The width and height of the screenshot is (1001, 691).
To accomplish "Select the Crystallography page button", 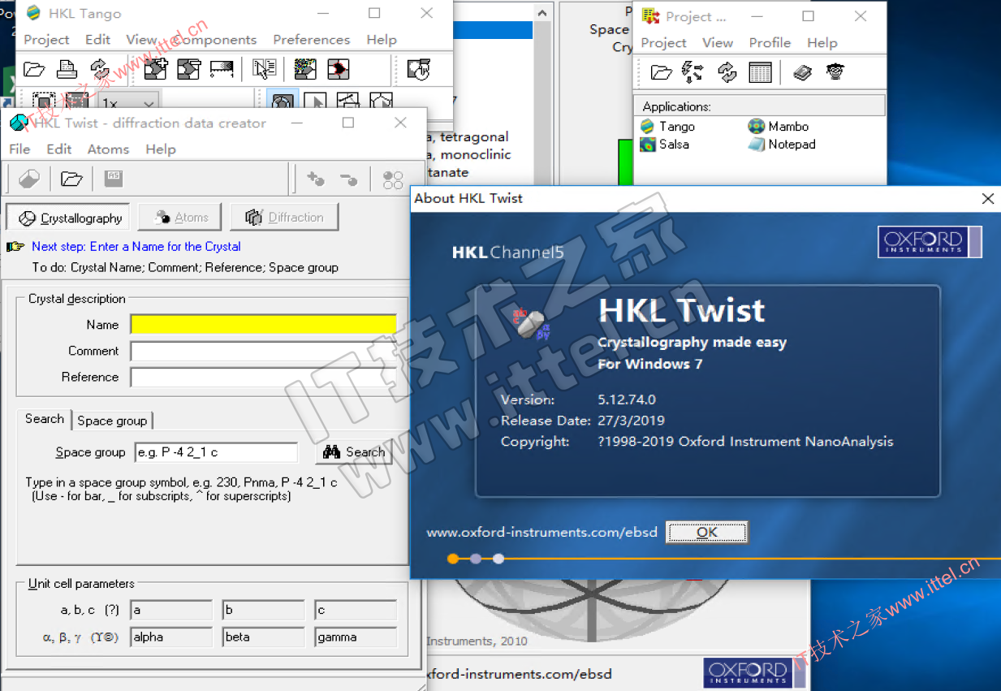I will (68, 218).
